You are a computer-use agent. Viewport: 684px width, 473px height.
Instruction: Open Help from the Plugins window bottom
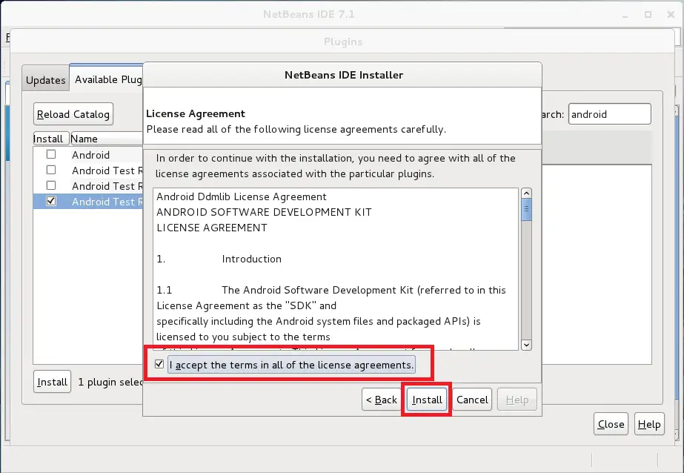[649, 424]
